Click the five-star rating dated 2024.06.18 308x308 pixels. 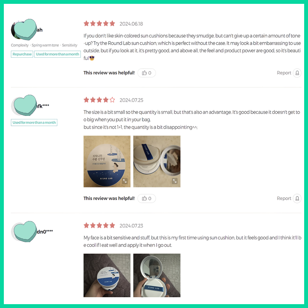99,23
